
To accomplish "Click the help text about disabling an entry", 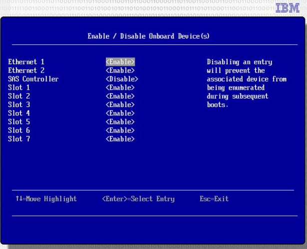I will coord(247,83).
